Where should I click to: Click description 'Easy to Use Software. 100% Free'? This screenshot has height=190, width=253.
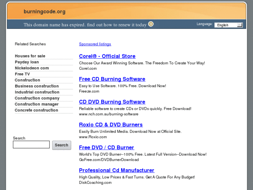(122, 86)
